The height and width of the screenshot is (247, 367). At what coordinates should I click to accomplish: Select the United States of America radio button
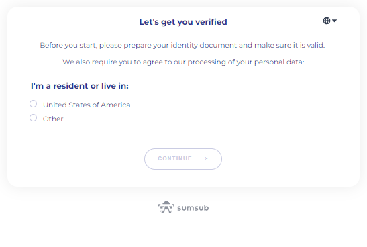click(x=34, y=104)
